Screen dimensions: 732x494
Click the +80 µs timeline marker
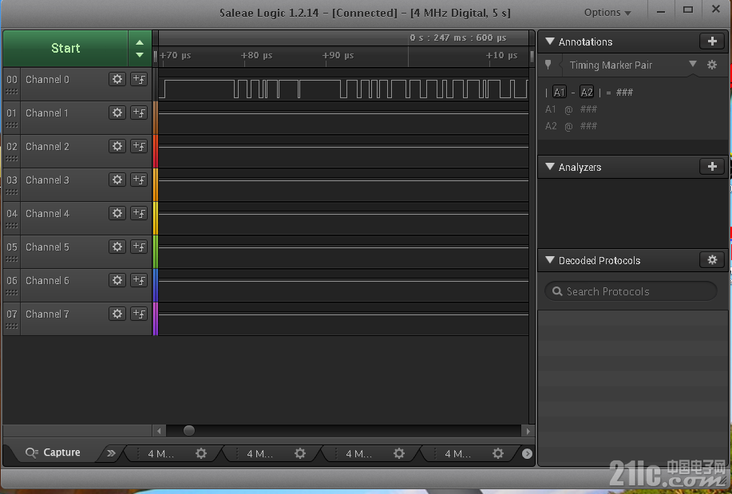click(x=256, y=55)
